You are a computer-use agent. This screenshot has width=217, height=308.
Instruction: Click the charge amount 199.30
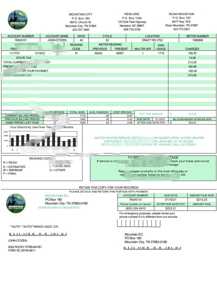[x=192, y=53]
